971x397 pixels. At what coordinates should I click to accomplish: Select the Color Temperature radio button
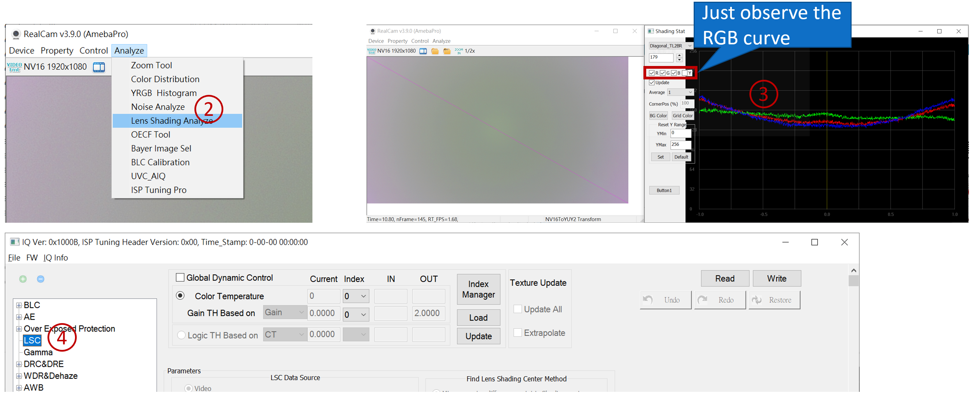[180, 296]
